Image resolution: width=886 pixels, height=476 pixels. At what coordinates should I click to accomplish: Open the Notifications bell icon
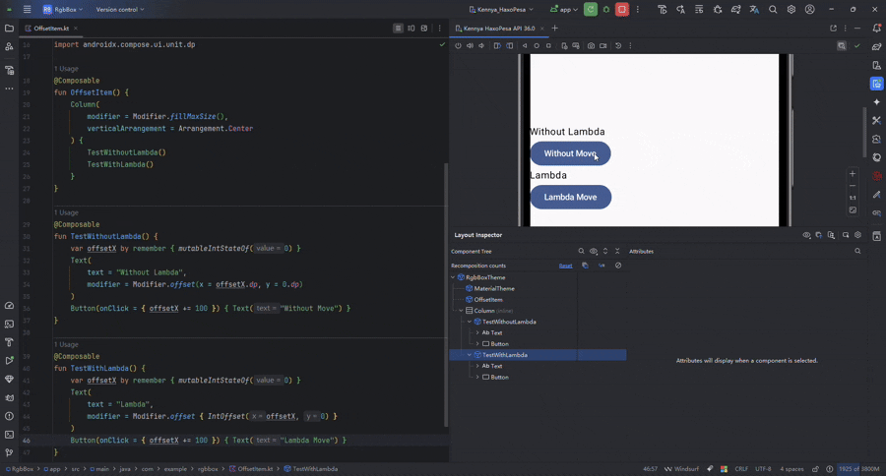point(876,29)
